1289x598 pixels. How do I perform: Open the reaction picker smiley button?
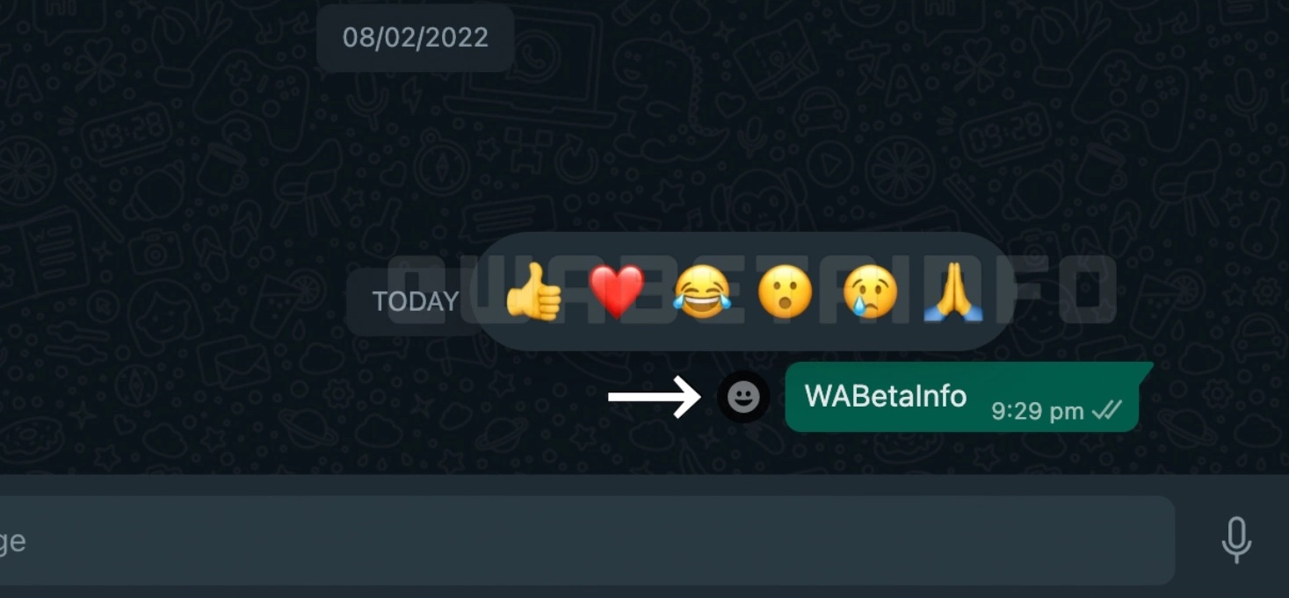[x=743, y=397]
